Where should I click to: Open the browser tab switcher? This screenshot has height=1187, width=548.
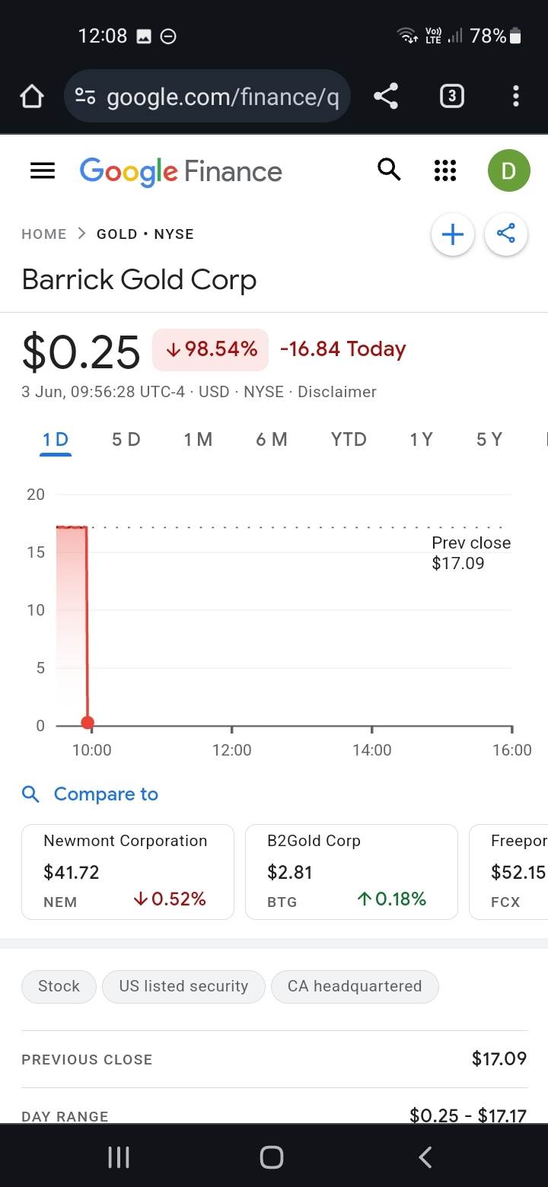[452, 96]
